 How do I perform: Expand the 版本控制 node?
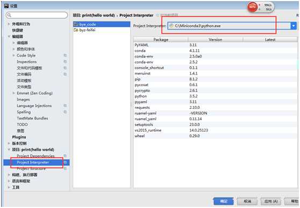click(9, 143)
